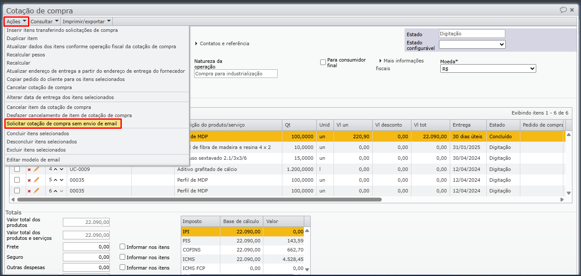
Task: Move item 6 up with the arrow
Action: 56,191
